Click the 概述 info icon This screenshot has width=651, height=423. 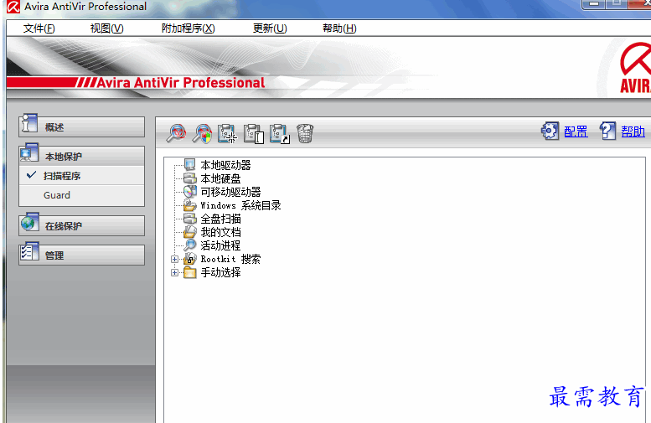29,123
